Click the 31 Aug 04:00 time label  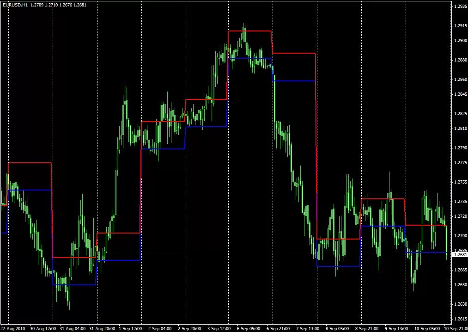coord(73,329)
